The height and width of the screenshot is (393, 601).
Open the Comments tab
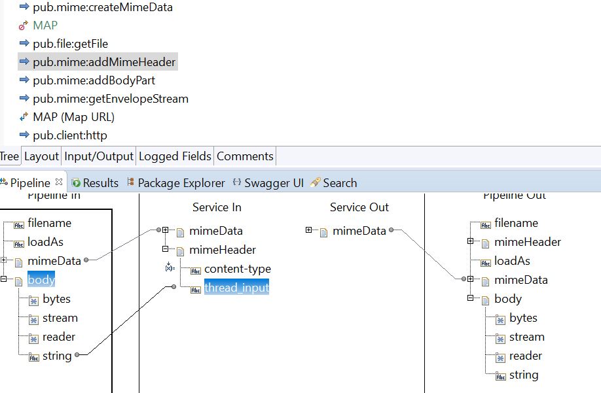pyautogui.click(x=245, y=156)
